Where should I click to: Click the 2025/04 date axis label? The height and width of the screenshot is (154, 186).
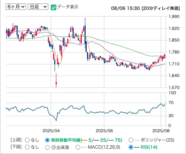(x=51, y=131)
